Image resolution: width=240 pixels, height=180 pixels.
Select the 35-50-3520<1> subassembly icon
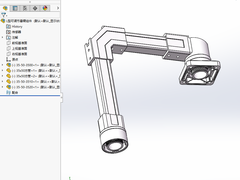click(x=9, y=87)
